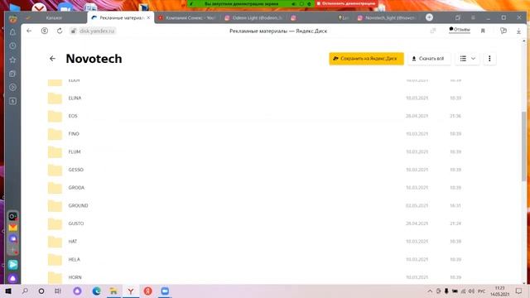Viewport: 530px width, 298px height.
Task: Open collections icon in browser sidebar
Action: coord(13,74)
